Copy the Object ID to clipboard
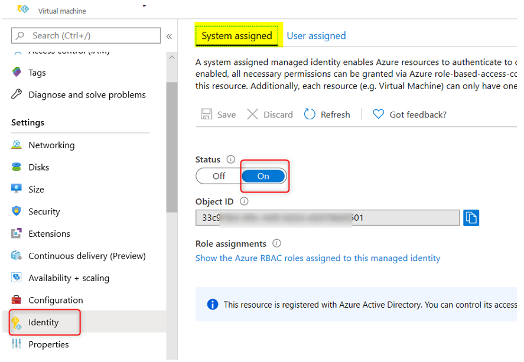The image size is (524, 362). click(471, 218)
